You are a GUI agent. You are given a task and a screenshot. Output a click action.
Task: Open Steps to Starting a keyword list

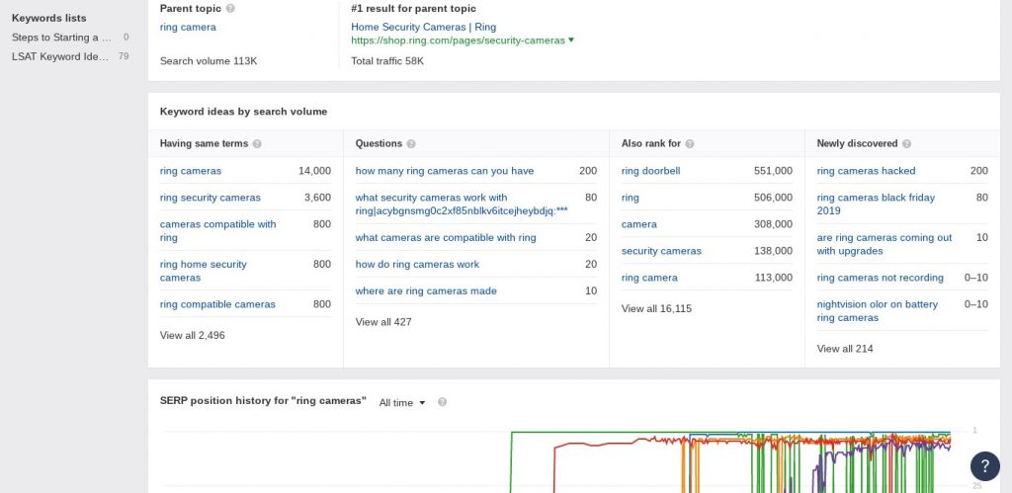62,38
